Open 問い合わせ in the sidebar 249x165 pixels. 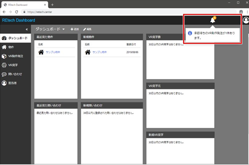point(16,74)
